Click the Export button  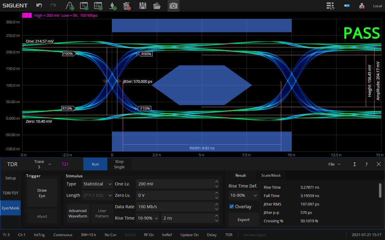(243, 220)
